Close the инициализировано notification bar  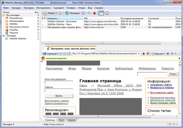179,58
